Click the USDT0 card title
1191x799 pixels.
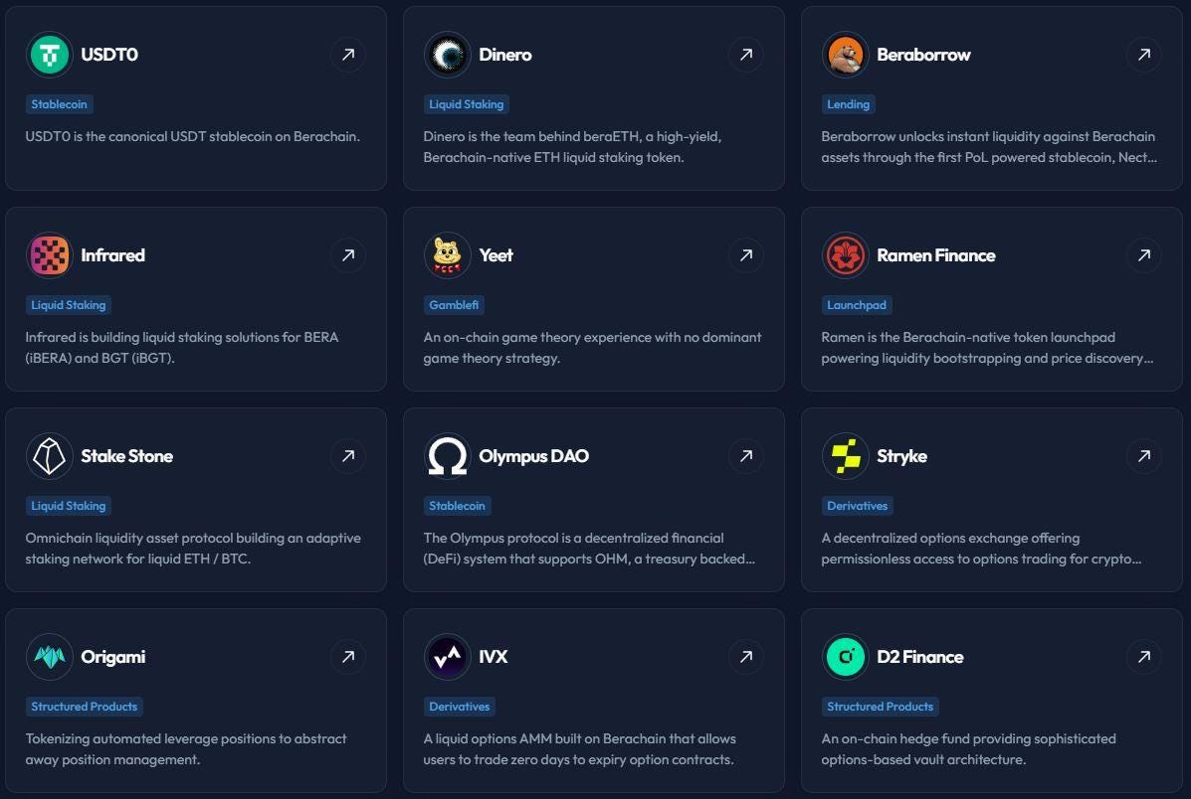(109, 55)
